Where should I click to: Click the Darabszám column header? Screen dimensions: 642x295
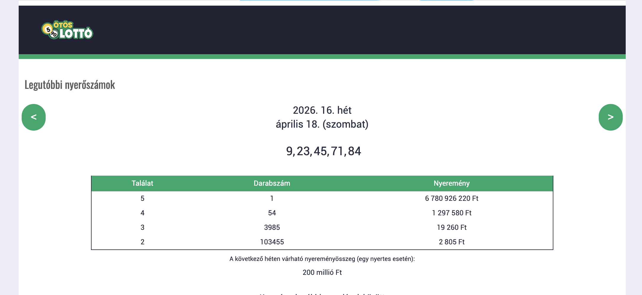(272, 183)
